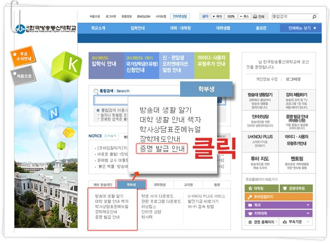Click 방송대 생활 알기 link under tabs

109,196
